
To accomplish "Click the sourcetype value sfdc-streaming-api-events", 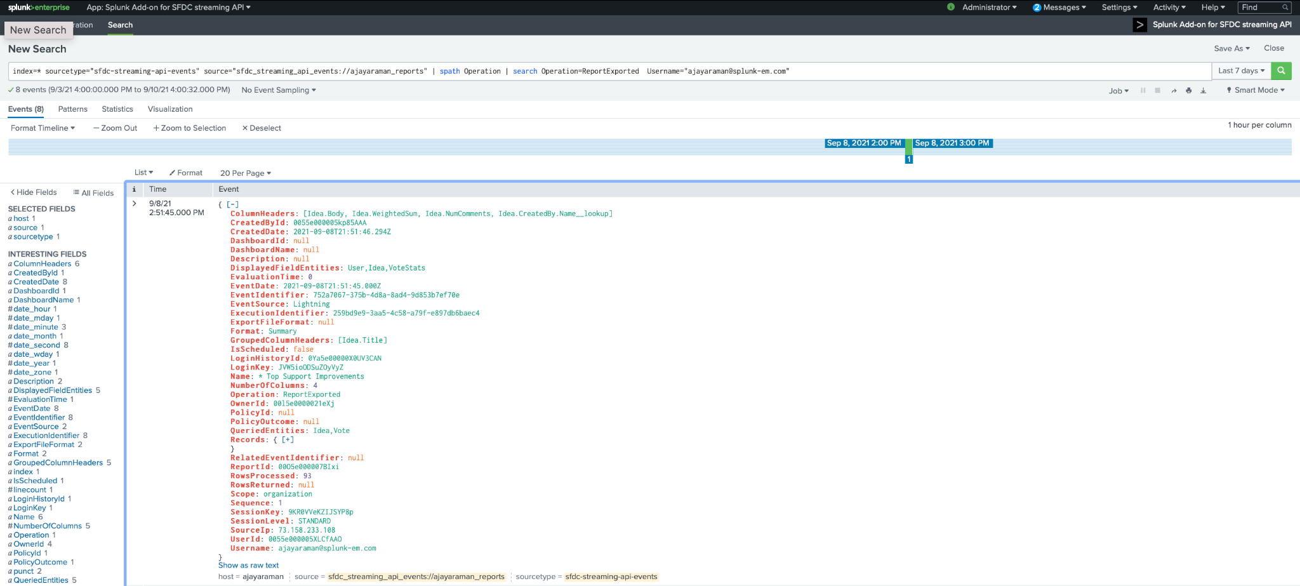I will point(611,577).
